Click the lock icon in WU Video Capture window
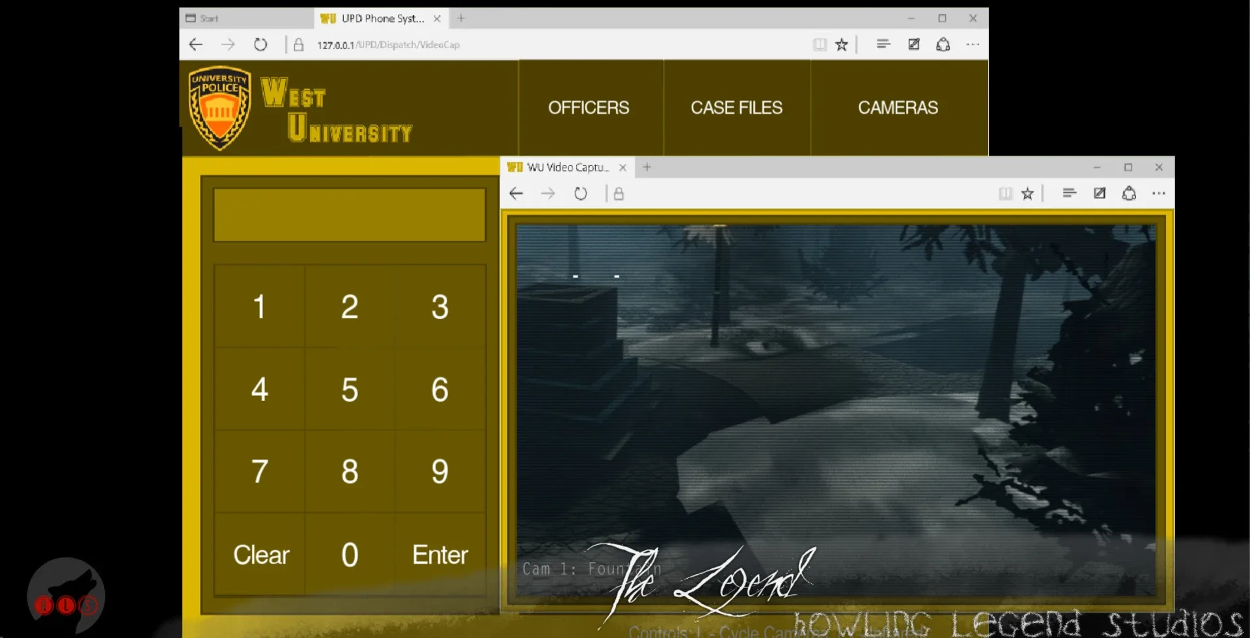The image size is (1250, 638). (618, 193)
